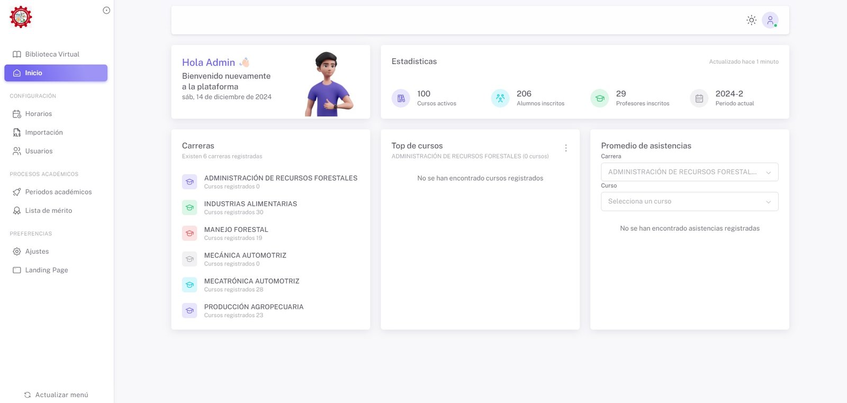Click gray cap icon beside MECÁNICA AUTOMOTRIZ
Image resolution: width=847 pixels, height=403 pixels.
[190, 259]
